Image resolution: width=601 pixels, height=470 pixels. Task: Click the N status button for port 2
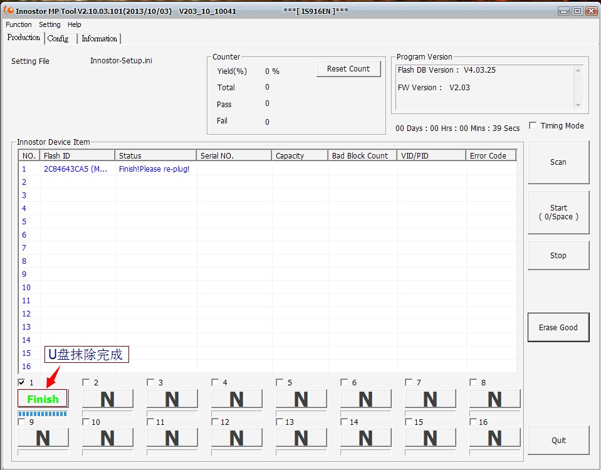pyautogui.click(x=108, y=399)
